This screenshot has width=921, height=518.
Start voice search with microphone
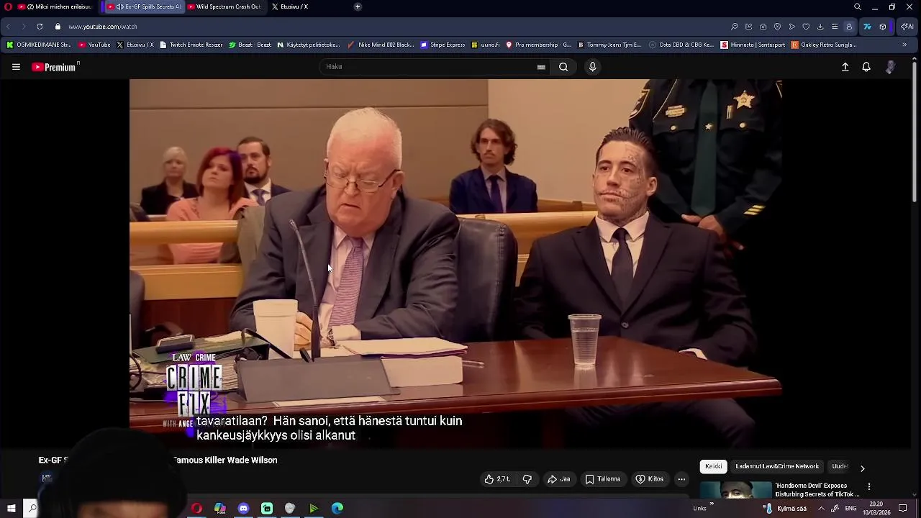[x=592, y=67]
